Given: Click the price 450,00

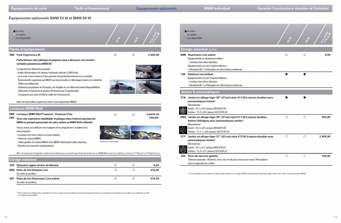Looking at the screenshot, I should pos(326,117).
